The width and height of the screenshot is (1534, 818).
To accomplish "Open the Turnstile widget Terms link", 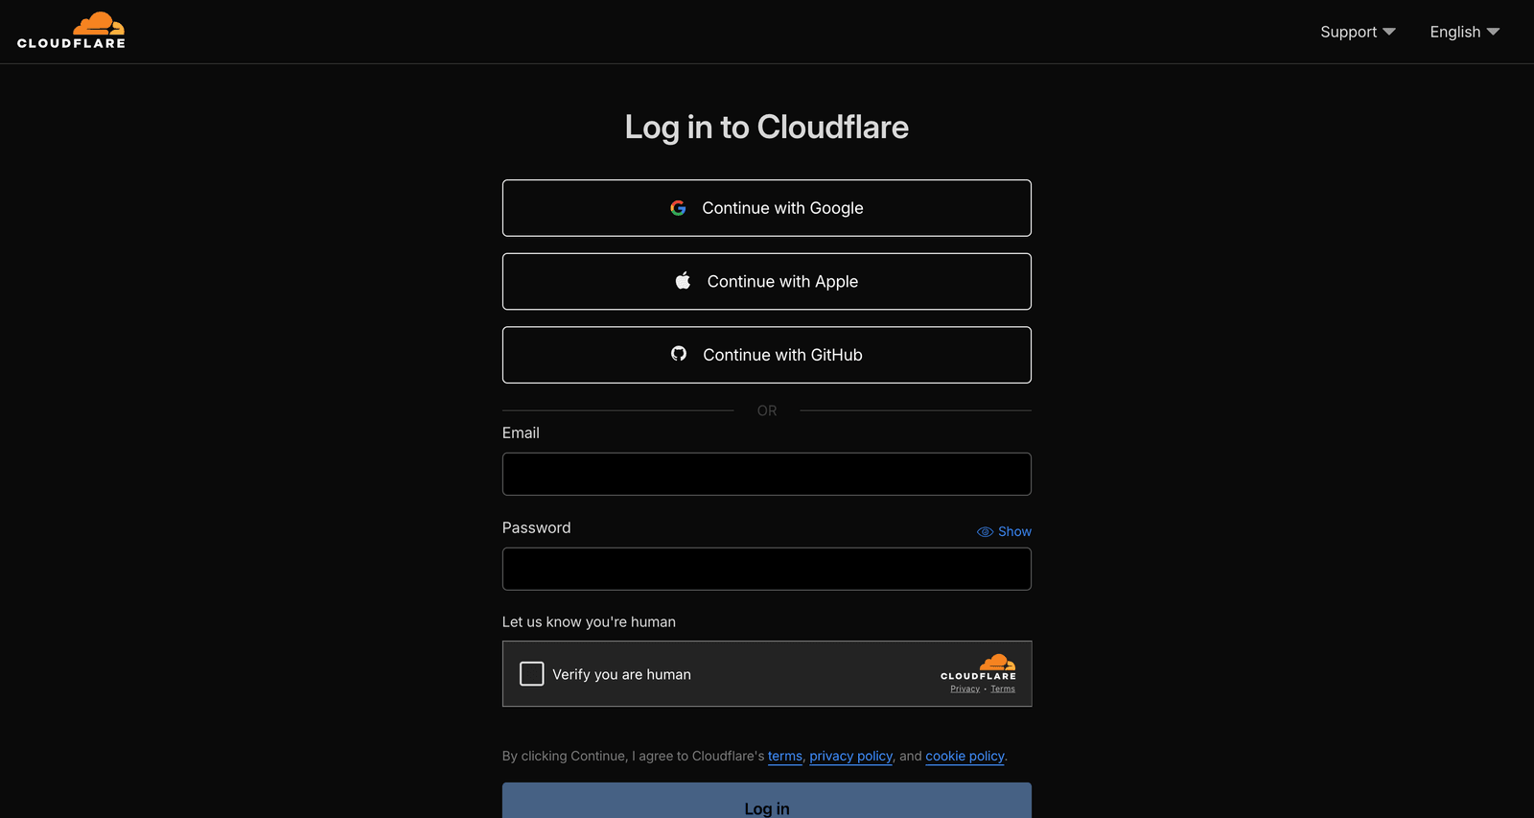I will click(1003, 689).
